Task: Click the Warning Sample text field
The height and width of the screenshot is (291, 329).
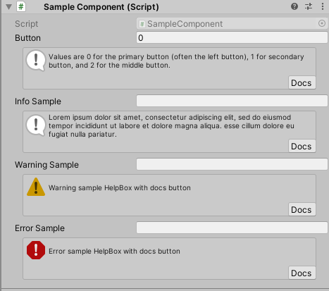Action: 232,164
